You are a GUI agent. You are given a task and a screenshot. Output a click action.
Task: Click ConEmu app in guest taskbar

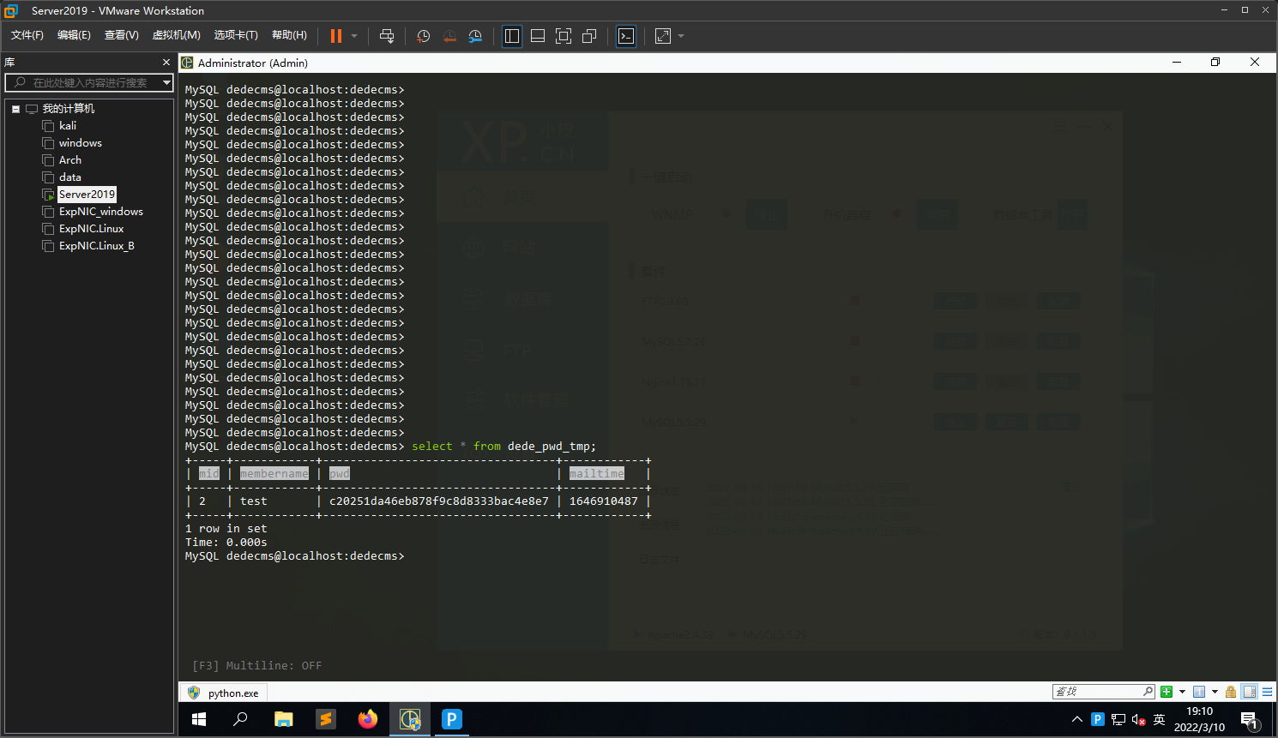pyautogui.click(x=410, y=719)
